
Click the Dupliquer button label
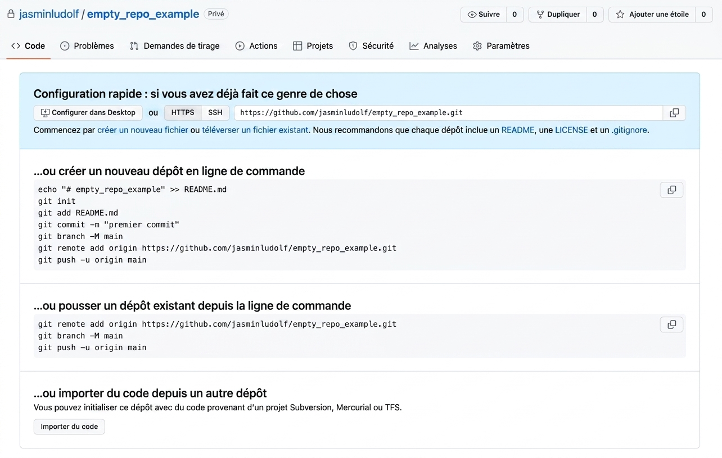(563, 15)
